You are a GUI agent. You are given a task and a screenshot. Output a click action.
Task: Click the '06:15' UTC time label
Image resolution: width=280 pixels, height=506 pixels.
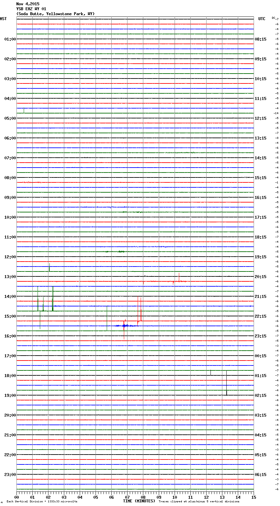[x=261, y=475]
